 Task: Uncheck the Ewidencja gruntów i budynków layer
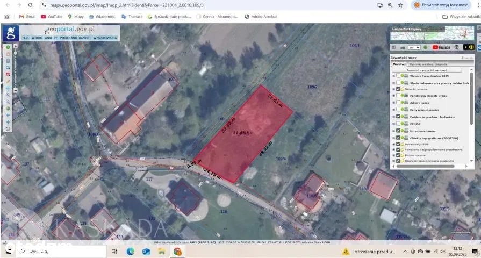398,117
